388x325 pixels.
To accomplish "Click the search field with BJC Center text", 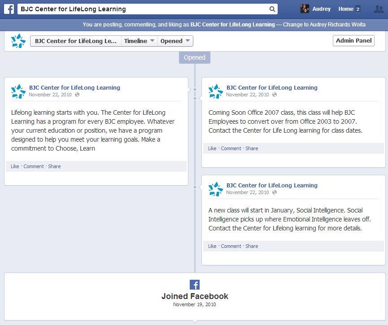I will click(x=148, y=9).
